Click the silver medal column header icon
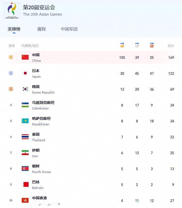Image resolution: width=182 pixels, height=208 pixels. [x=137, y=45]
